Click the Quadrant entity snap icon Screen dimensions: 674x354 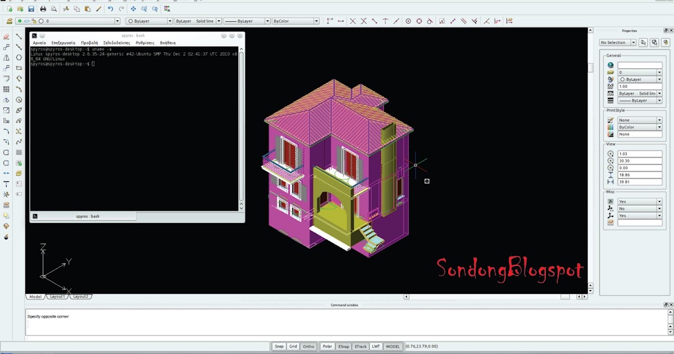(419, 21)
